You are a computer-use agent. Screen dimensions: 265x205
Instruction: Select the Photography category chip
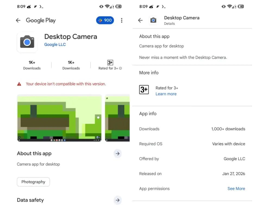pyautogui.click(x=33, y=182)
